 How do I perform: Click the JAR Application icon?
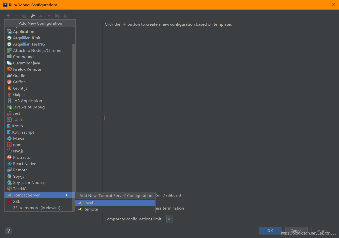coord(9,101)
